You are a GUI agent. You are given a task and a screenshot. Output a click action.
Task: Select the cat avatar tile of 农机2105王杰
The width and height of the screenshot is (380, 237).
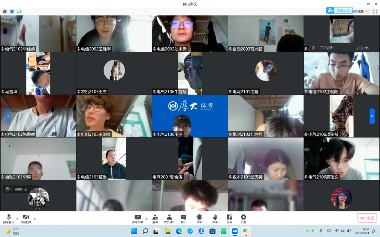(114, 73)
